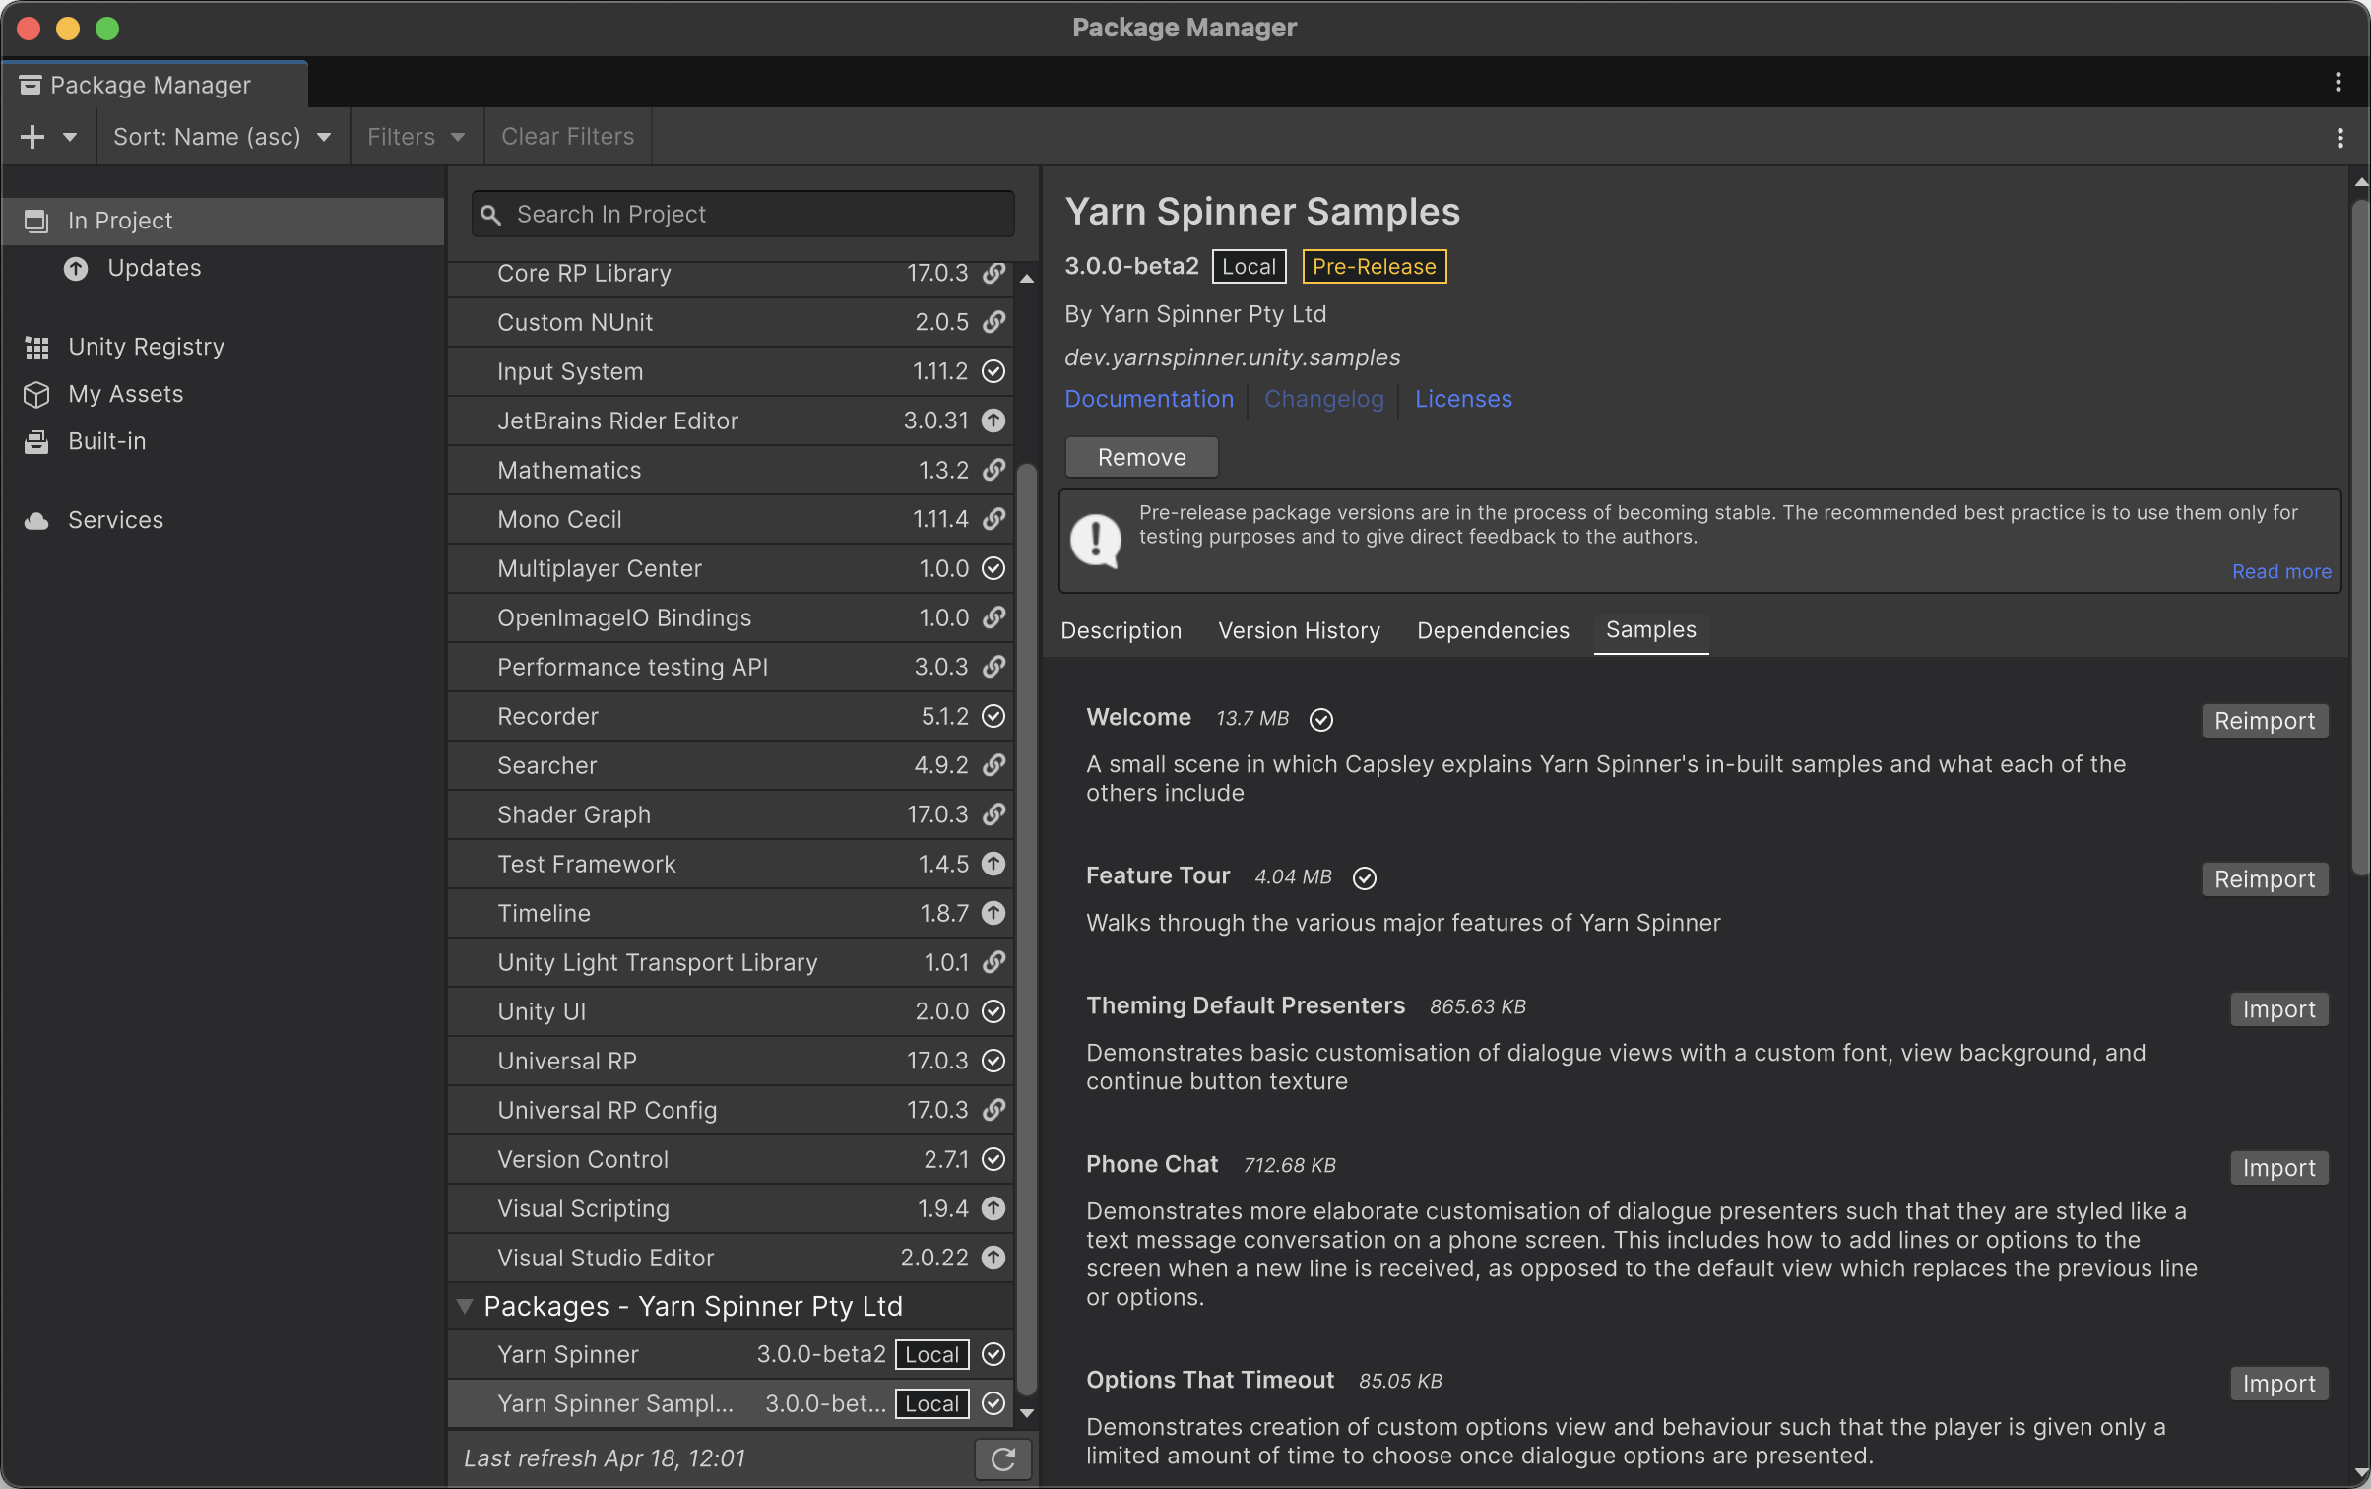Click Input System installed checkmark icon
Screen dimensions: 2371x1489
click(x=993, y=371)
